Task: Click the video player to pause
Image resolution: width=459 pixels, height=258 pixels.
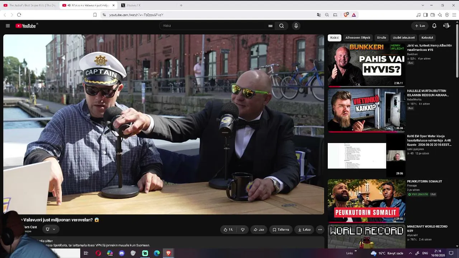Action: pyautogui.click(x=164, y=124)
